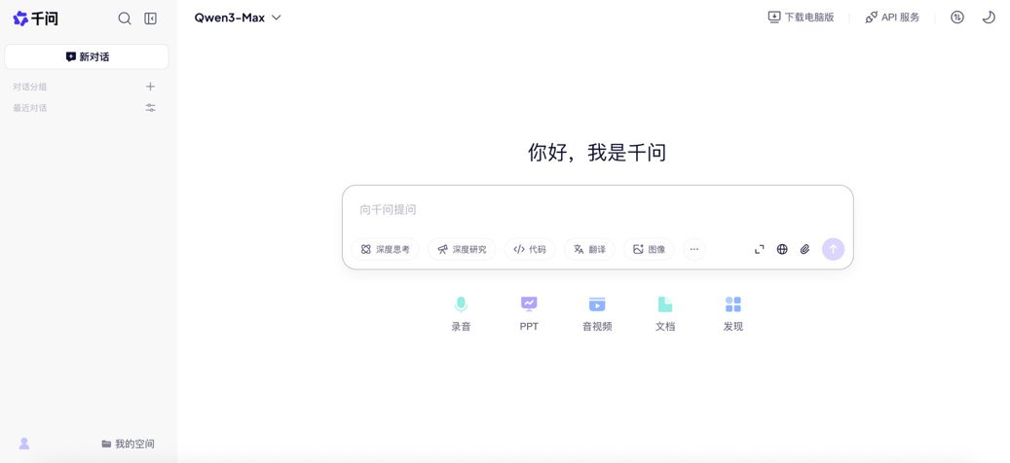Screen dimensions: 1010x463
Task: Toggle web search globe icon
Action: coord(782,250)
